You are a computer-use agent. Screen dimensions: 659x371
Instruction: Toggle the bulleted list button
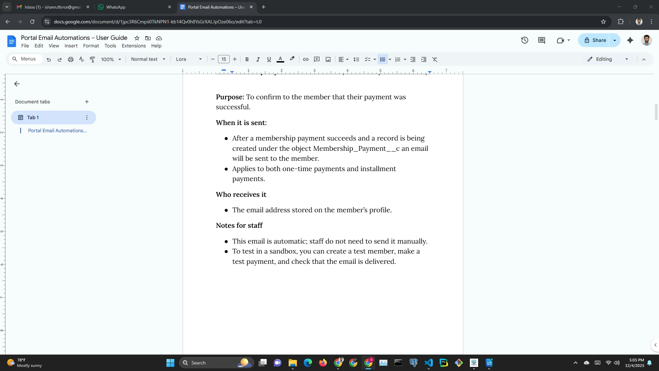click(383, 59)
